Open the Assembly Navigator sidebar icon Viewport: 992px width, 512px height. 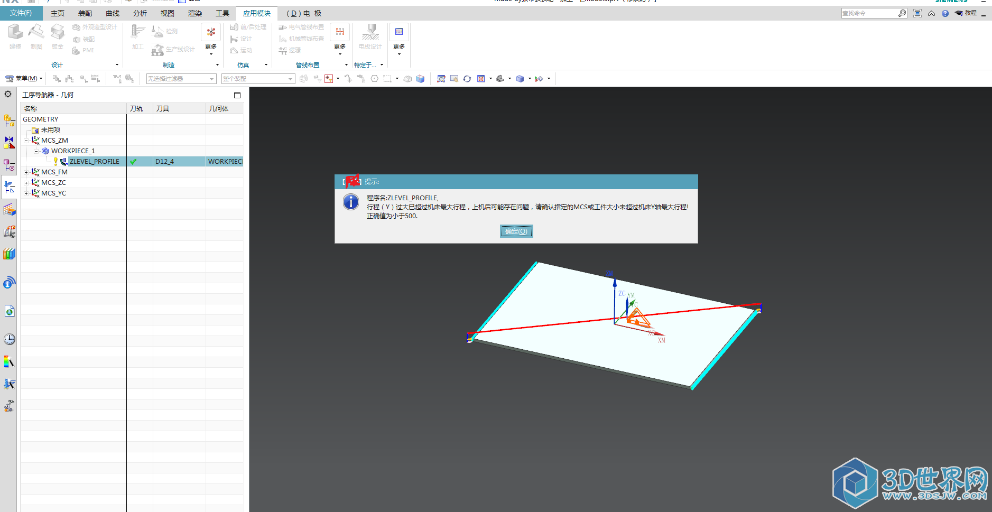click(9, 120)
